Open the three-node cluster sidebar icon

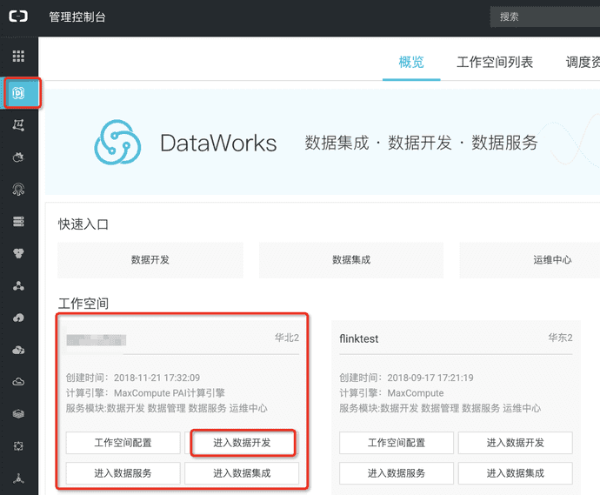18,285
